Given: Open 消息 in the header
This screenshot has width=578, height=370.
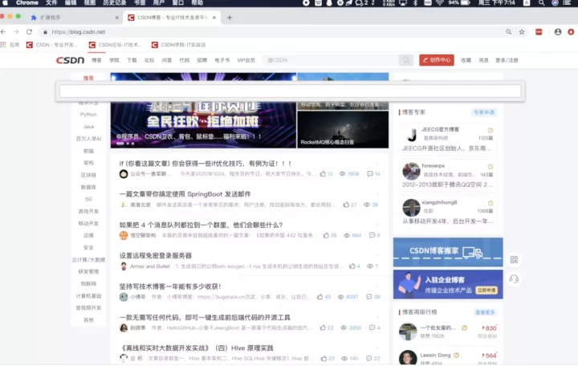Looking at the screenshot, I should [x=483, y=60].
